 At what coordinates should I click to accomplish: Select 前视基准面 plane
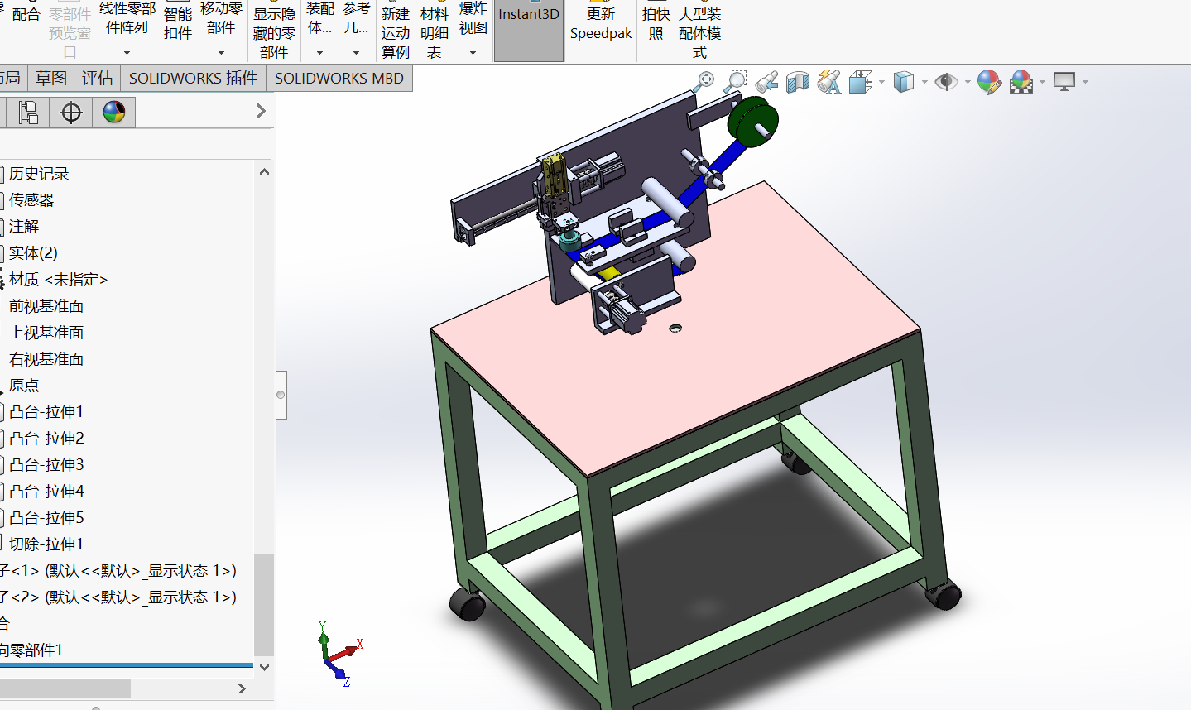click(46, 306)
